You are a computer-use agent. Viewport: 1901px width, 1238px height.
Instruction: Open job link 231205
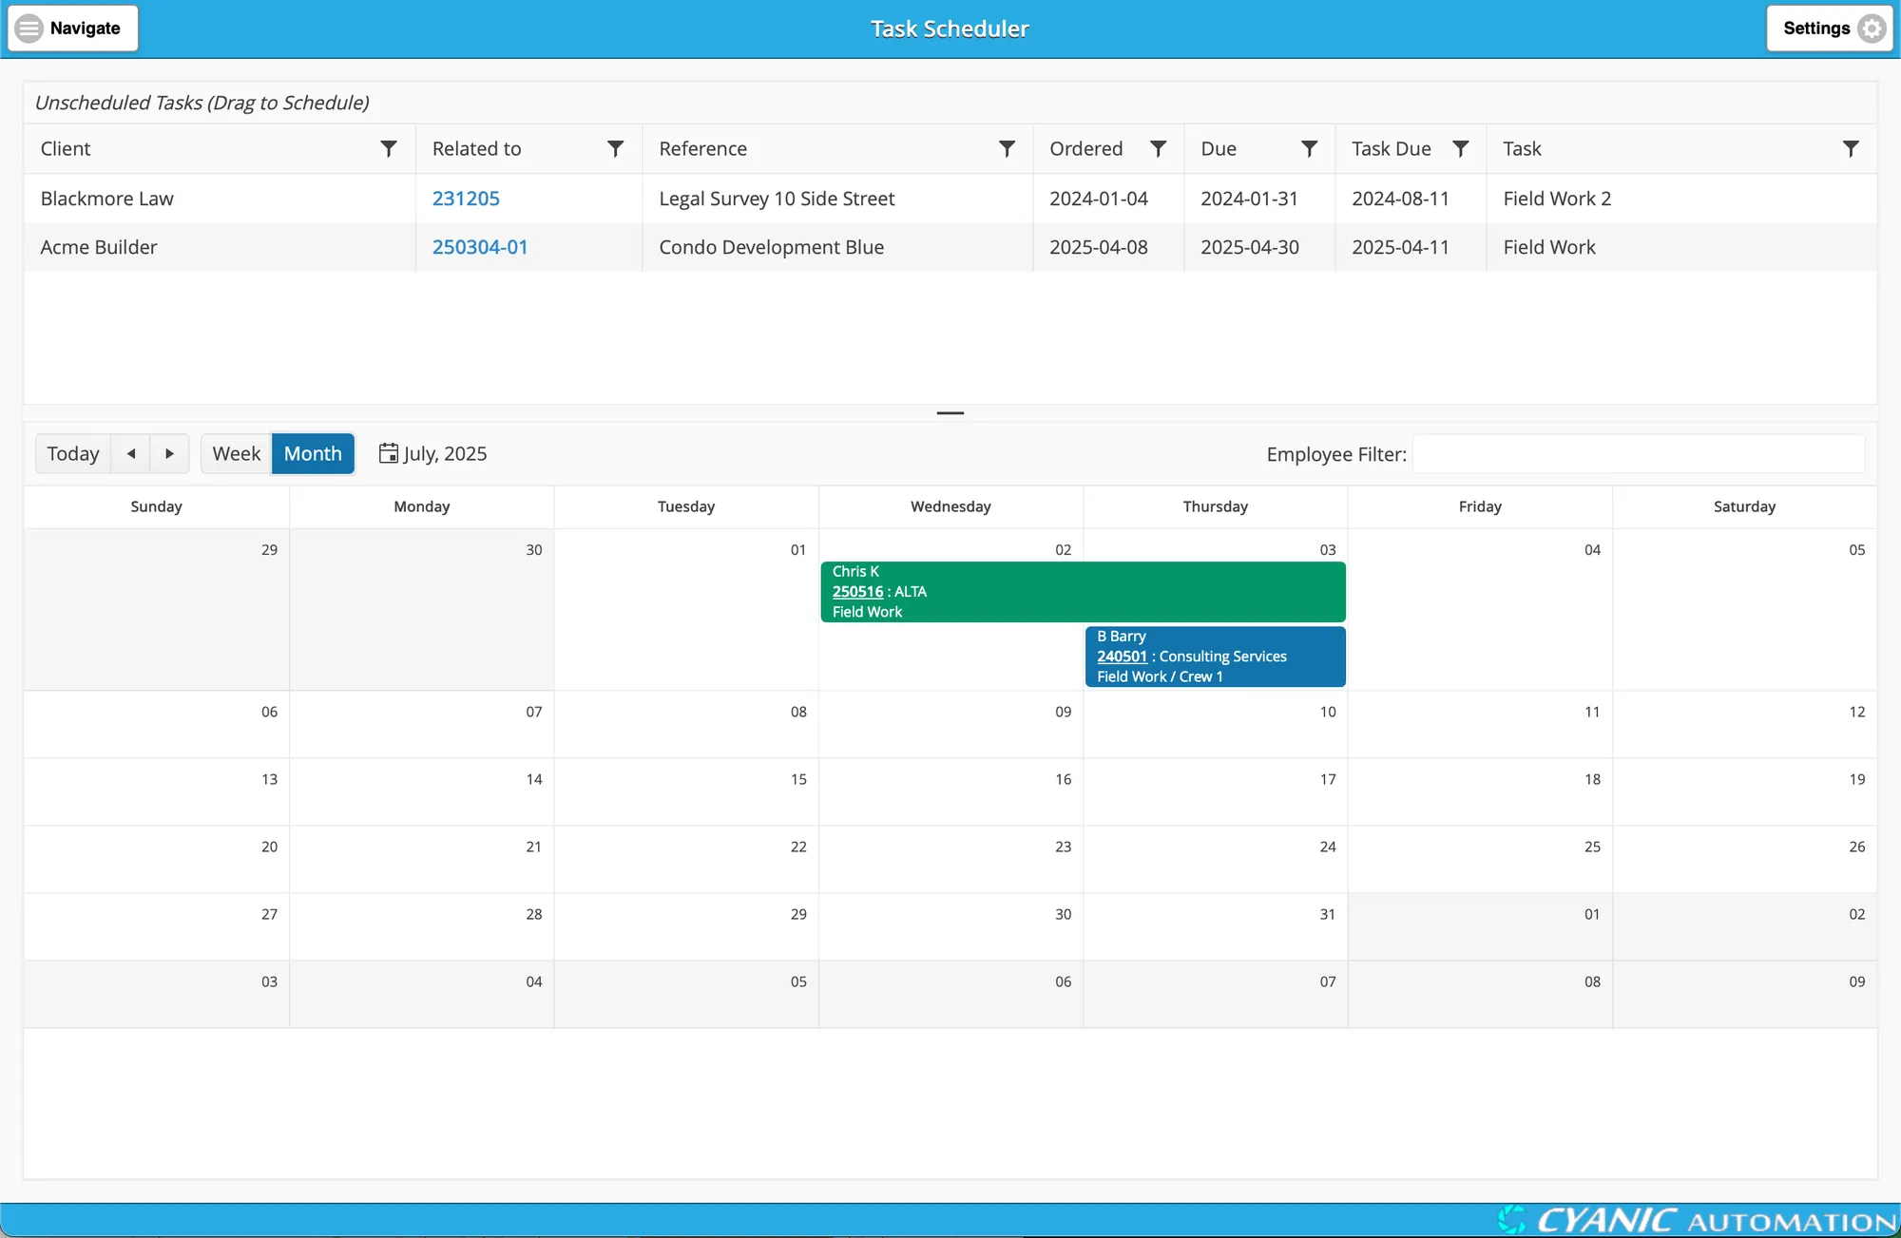(466, 198)
